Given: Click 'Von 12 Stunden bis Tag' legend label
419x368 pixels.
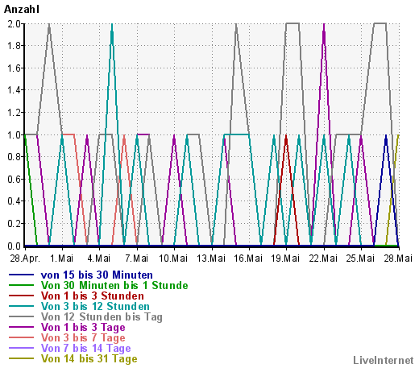Looking at the screenshot, I should [x=102, y=317].
